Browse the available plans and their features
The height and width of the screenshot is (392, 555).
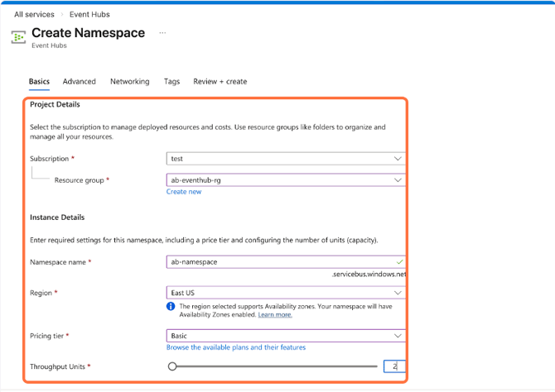click(x=236, y=347)
